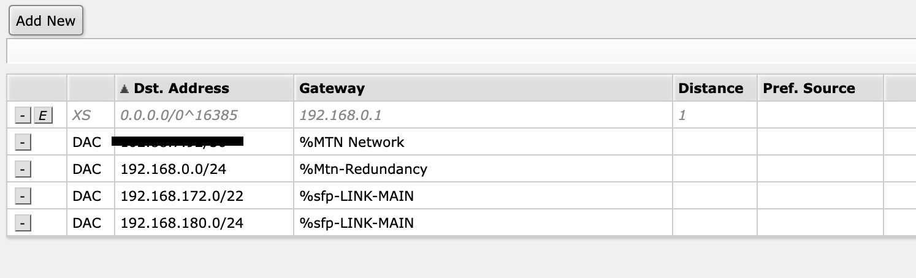
Task: Remove the 192.168.180.0/24 route with minus button
Action: (x=21, y=223)
